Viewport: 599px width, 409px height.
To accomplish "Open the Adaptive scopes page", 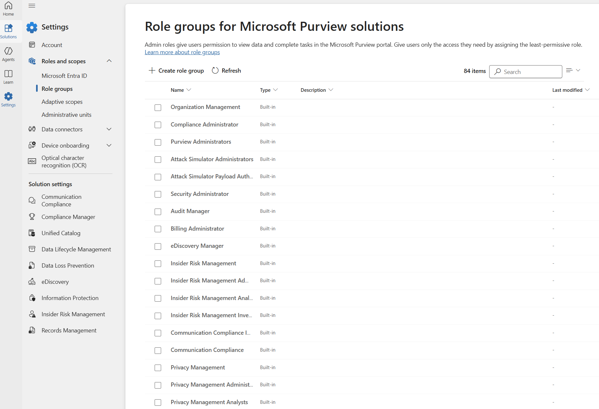I will coord(62,102).
